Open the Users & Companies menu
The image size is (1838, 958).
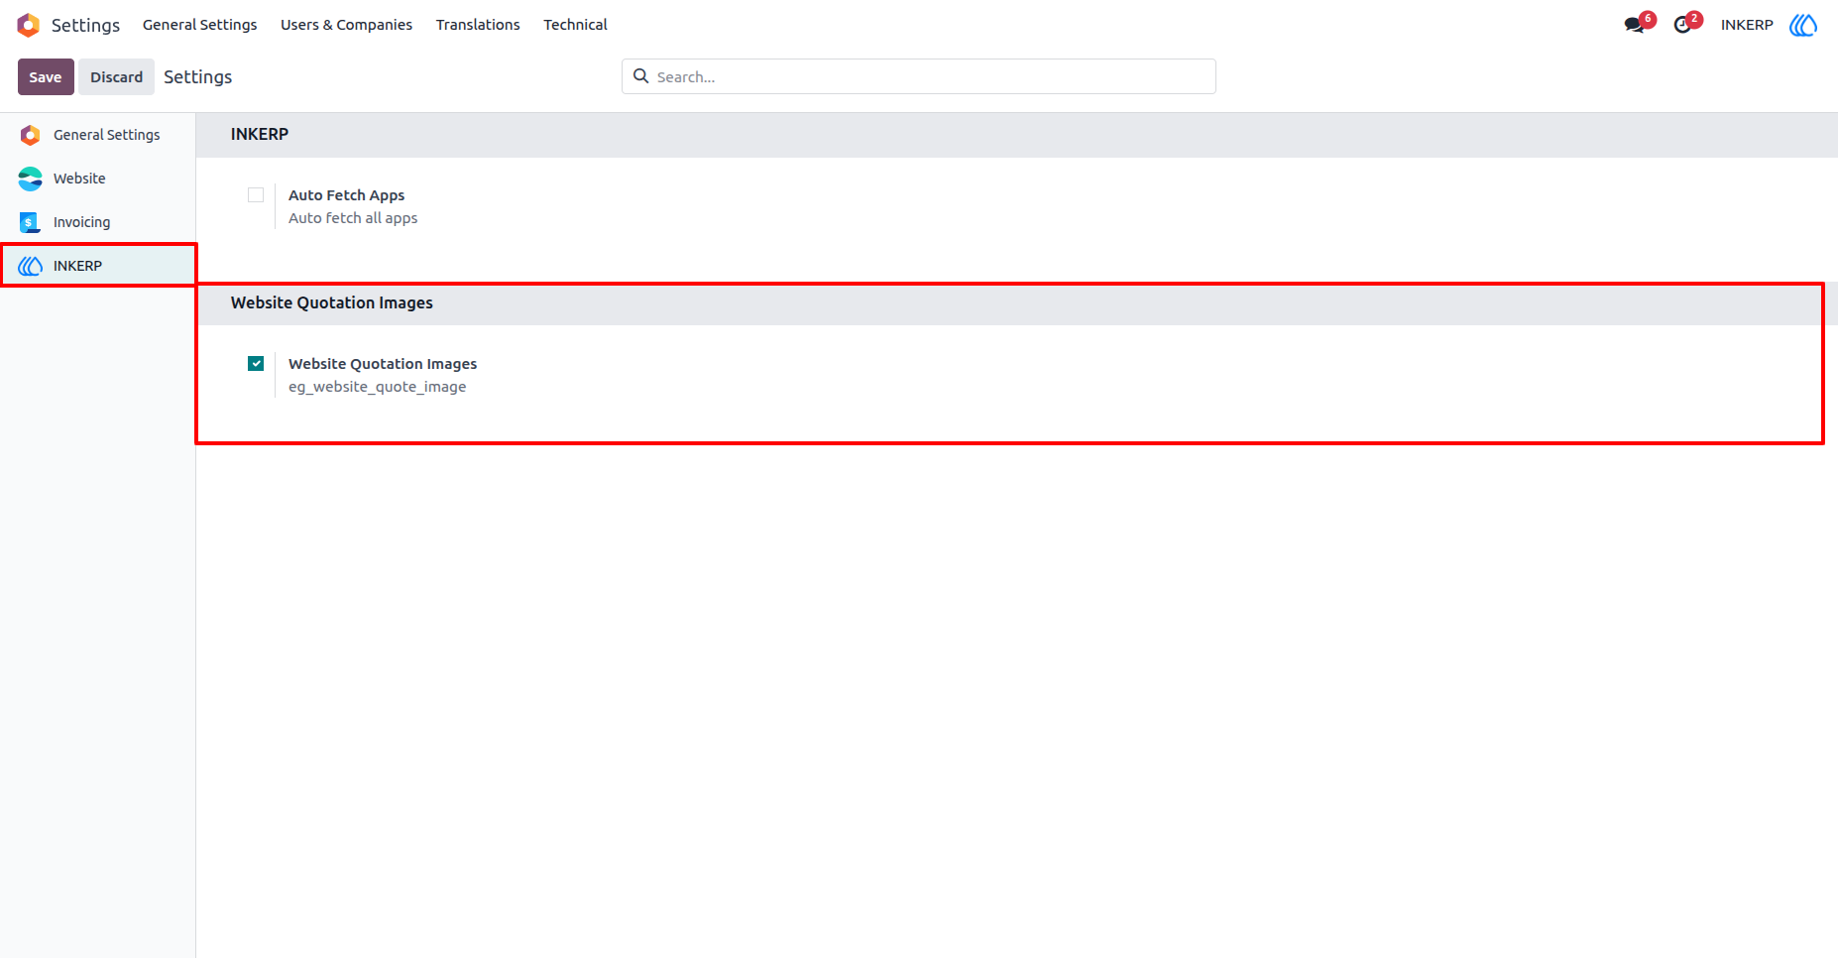[x=346, y=25]
